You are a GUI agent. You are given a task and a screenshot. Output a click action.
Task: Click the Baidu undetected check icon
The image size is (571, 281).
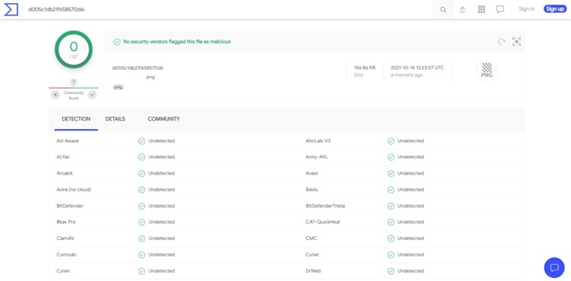391,190
